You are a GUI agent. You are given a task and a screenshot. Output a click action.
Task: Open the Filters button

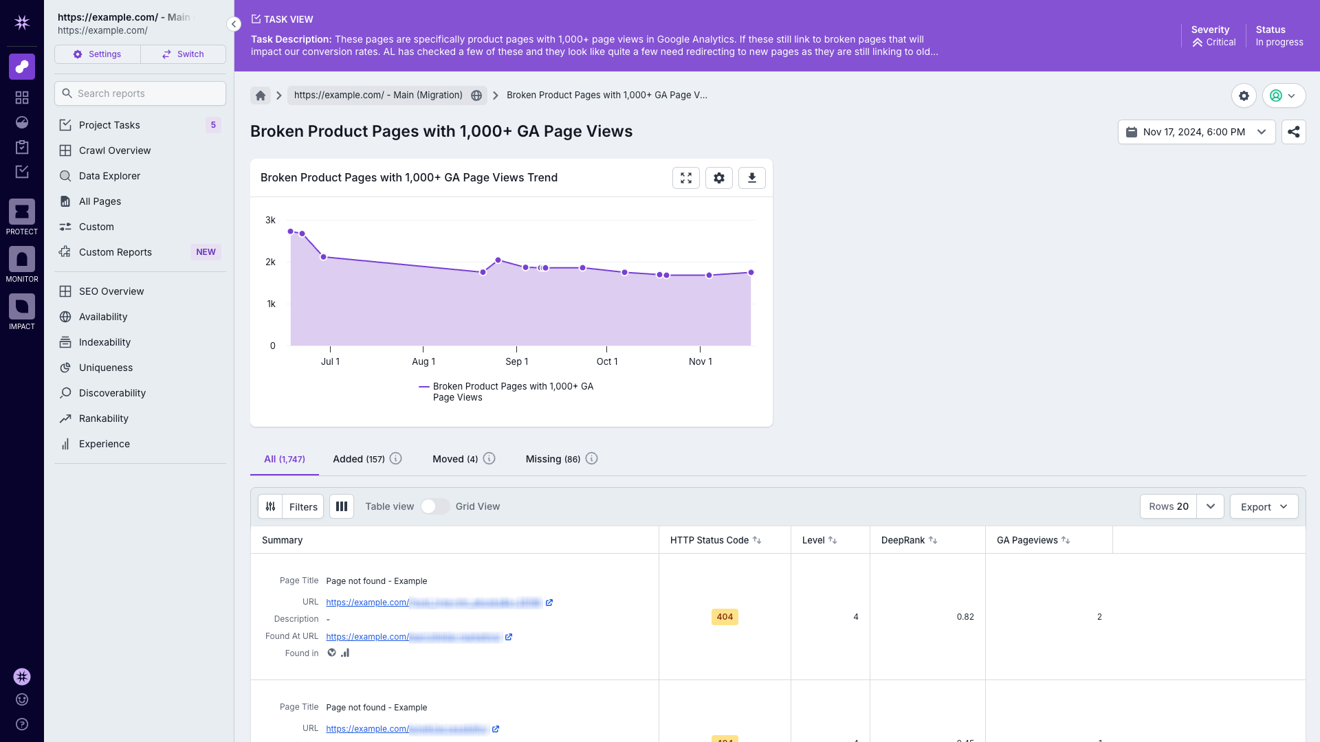pos(291,506)
